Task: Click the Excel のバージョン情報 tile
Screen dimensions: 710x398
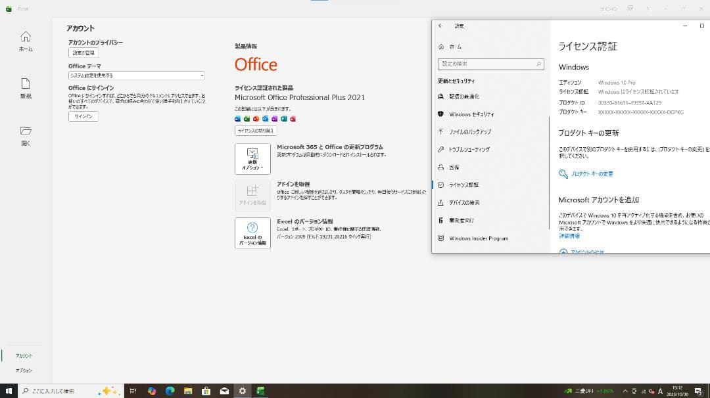Action: (x=252, y=233)
